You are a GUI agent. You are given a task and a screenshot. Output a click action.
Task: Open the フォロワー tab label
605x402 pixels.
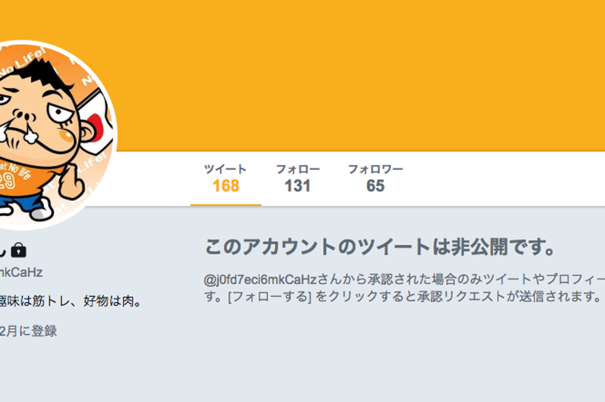tap(376, 169)
